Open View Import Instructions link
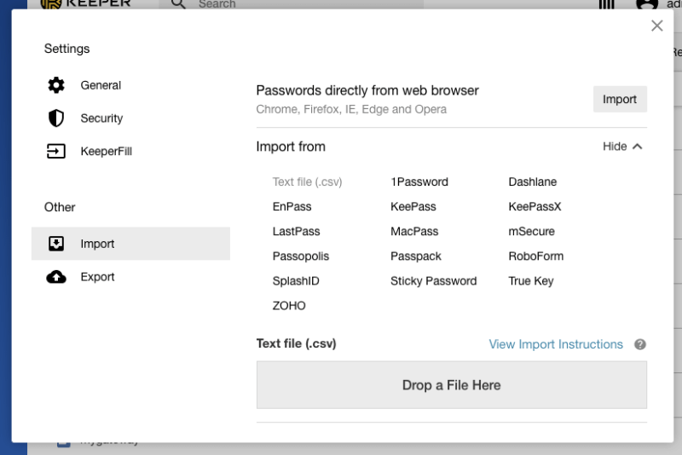Image resolution: width=682 pixels, height=455 pixels. [x=556, y=344]
